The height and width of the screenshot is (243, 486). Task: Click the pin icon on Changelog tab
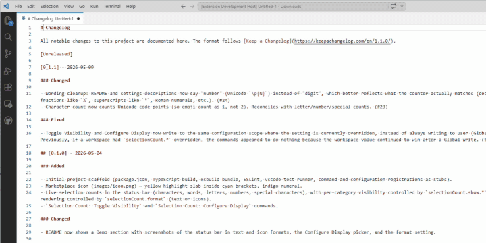tap(23, 19)
